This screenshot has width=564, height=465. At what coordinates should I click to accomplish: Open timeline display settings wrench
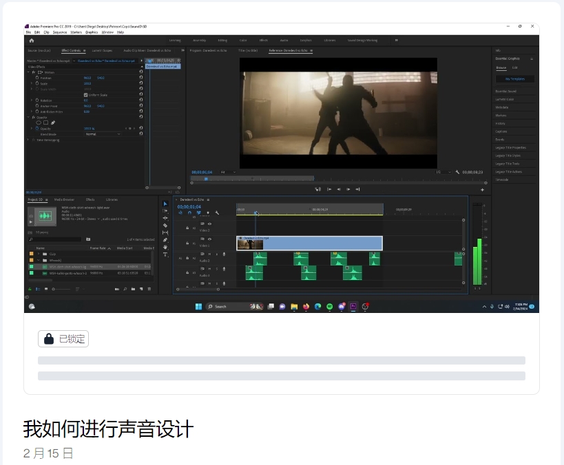click(217, 213)
